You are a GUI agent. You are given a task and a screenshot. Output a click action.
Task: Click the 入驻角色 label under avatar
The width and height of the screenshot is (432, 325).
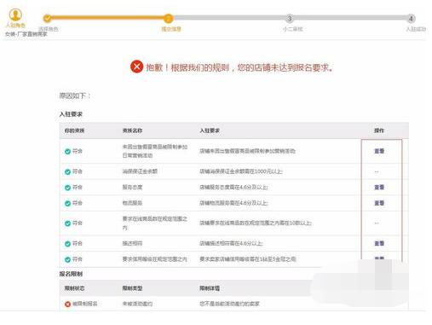click(x=15, y=25)
